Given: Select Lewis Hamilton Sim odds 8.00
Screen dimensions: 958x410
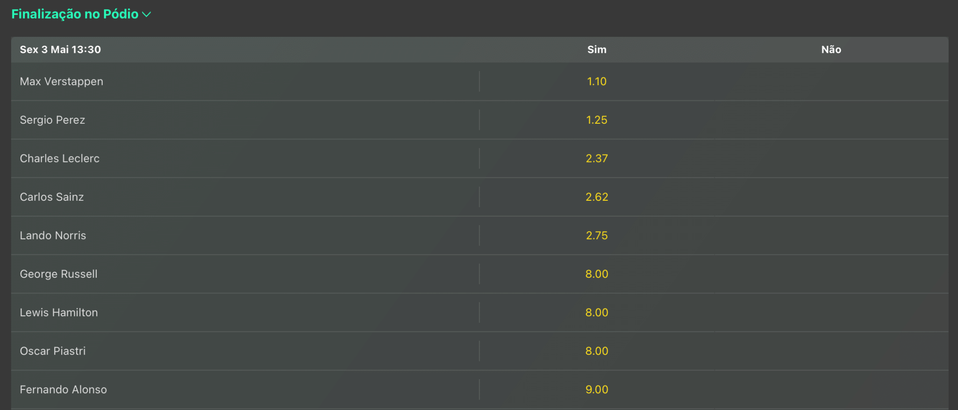Looking at the screenshot, I should point(597,312).
